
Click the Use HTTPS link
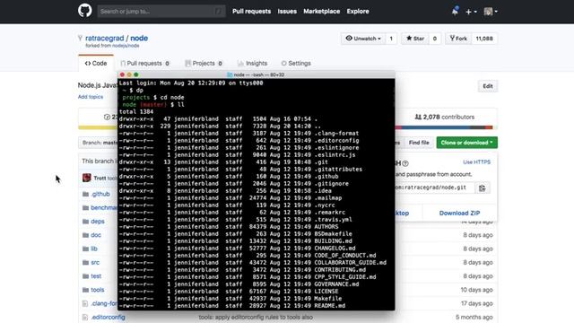pyautogui.click(x=476, y=161)
